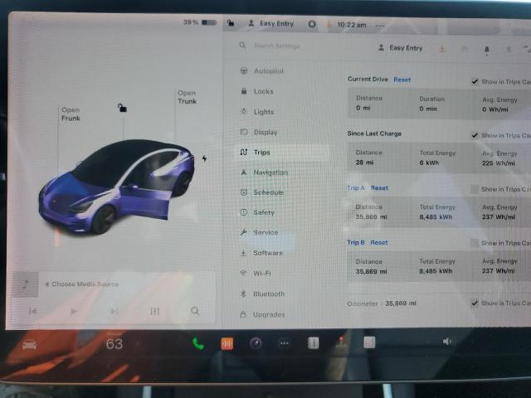Open Frunk
This screenshot has height=398, width=531.
pos(71,114)
